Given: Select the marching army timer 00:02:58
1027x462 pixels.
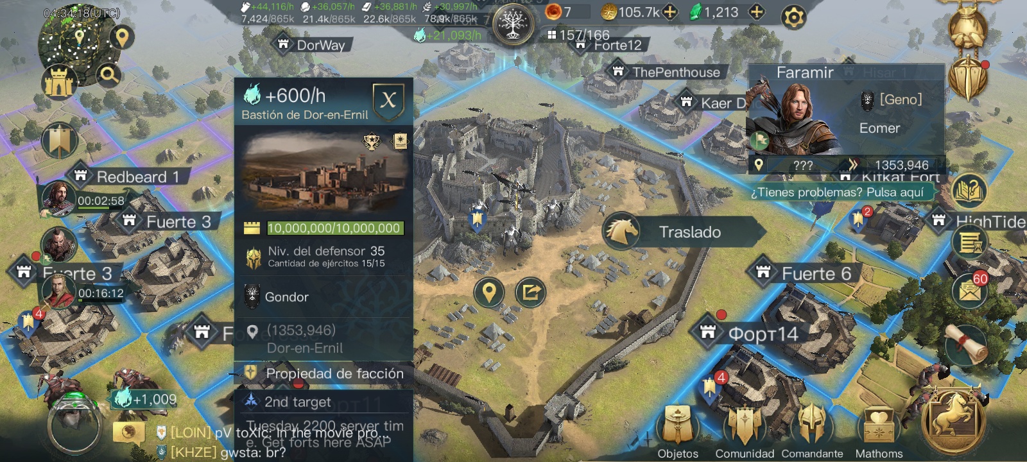Looking at the screenshot, I should coord(101,201).
